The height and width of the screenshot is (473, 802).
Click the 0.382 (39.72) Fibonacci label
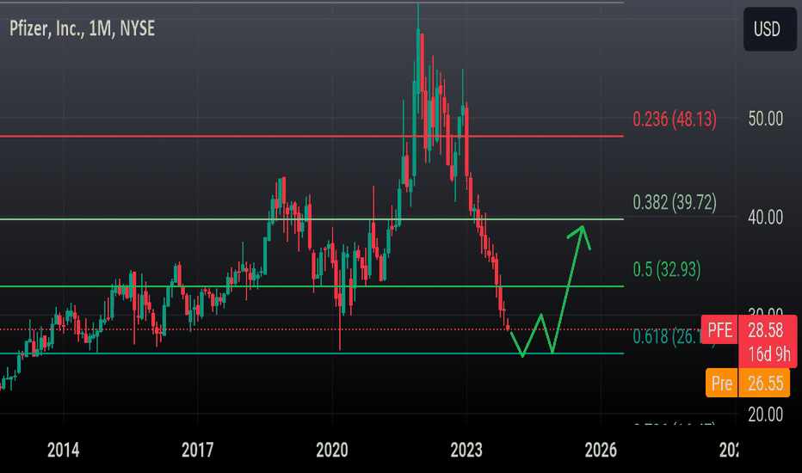click(x=674, y=202)
